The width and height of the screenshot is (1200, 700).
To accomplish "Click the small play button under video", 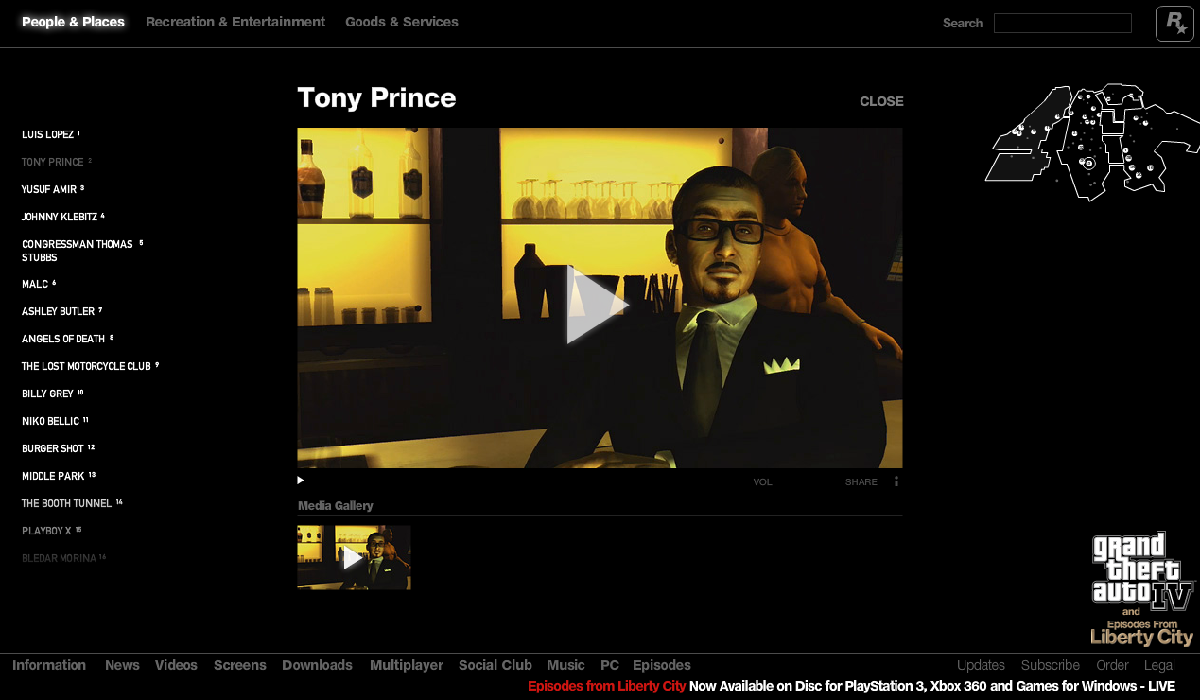I will [301, 481].
